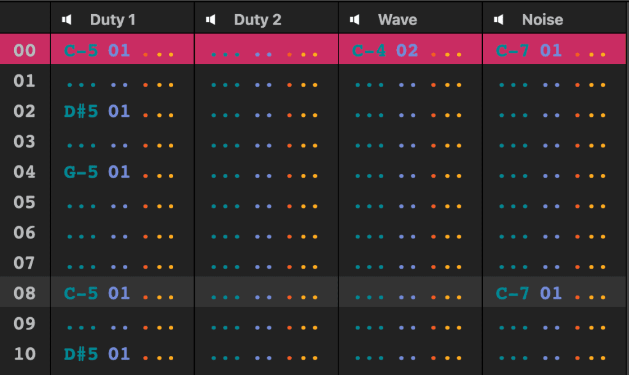Click instrument 01 in Duty 1 row 10

[x=119, y=354]
